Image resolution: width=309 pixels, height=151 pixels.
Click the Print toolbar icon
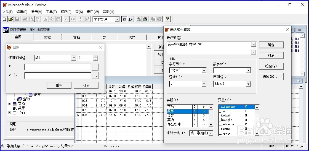pyautogui.click(x=25, y=19)
